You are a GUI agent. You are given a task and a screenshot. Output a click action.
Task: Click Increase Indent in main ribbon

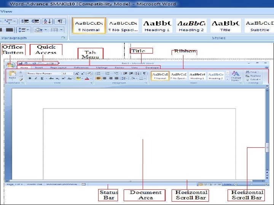click(x=35, y=21)
